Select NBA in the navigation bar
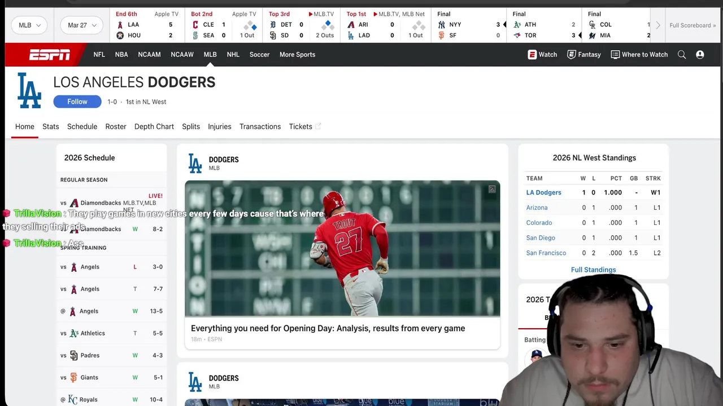Screen dimensions: 723x406 [x=121, y=55]
